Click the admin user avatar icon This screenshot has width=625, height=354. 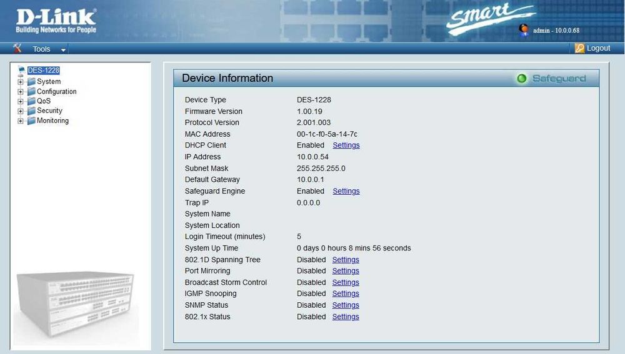tap(524, 30)
